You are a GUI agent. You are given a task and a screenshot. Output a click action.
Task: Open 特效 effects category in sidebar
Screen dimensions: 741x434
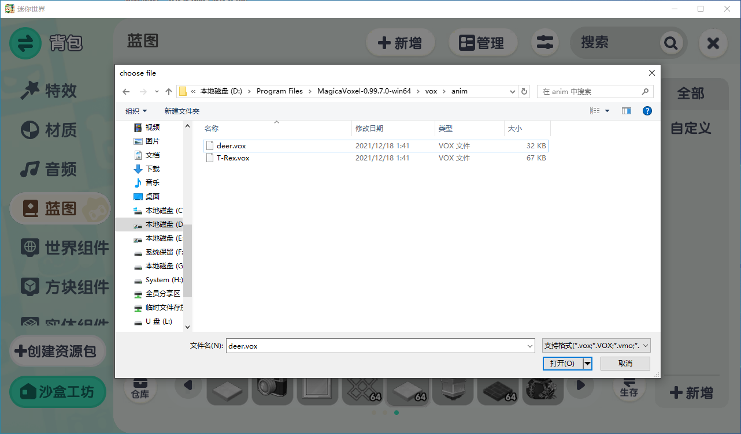pos(49,91)
